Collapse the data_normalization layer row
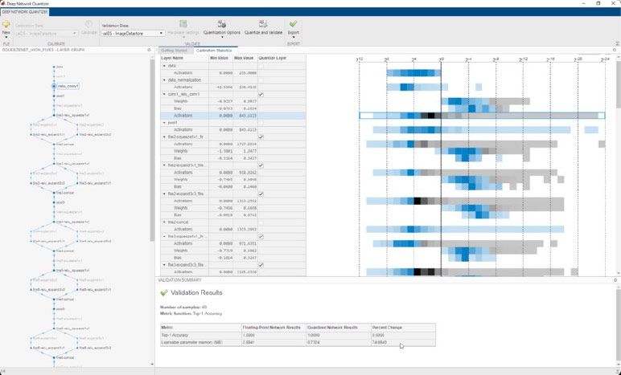The image size is (621, 375). coord(164,80)
